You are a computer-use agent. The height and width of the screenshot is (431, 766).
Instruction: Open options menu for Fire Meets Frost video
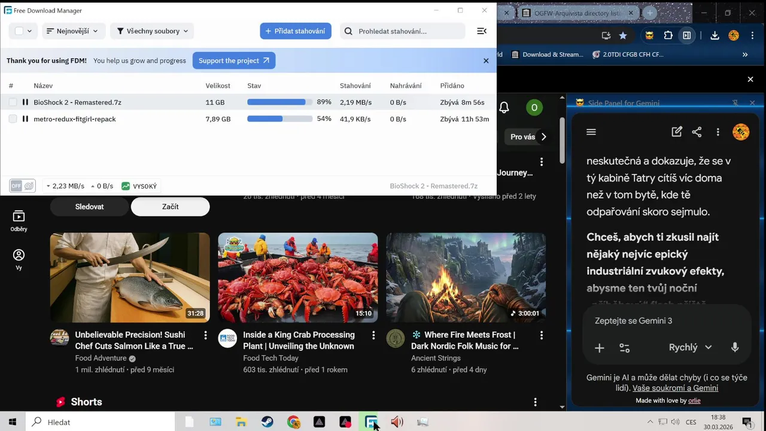542,335
